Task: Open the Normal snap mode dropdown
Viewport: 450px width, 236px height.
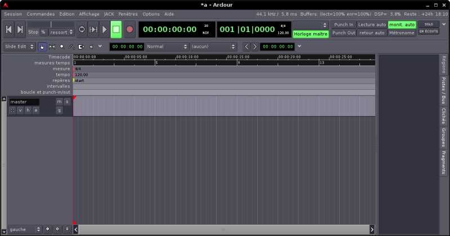Action: 167,47
